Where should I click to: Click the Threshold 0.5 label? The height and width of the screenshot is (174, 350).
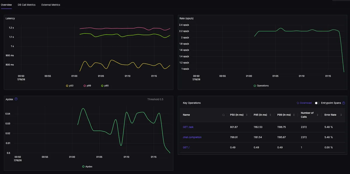click(x=155, y=99)
